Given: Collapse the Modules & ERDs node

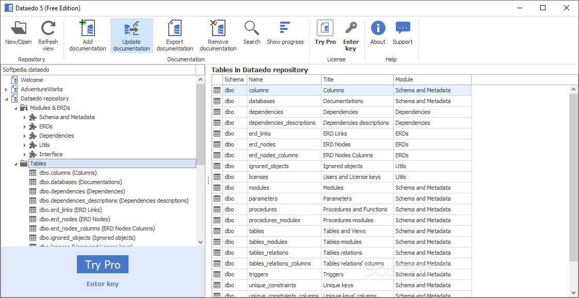Looking at the screenshot, I should click(15, 108).
